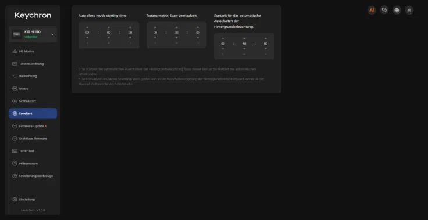Open HE Modus in sidebar

33,51
